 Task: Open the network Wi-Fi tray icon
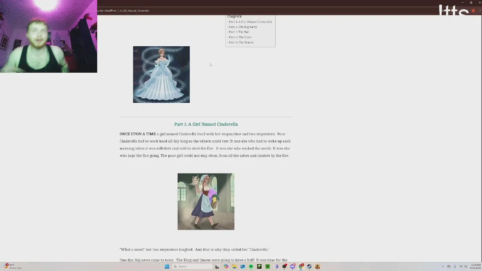461,266
